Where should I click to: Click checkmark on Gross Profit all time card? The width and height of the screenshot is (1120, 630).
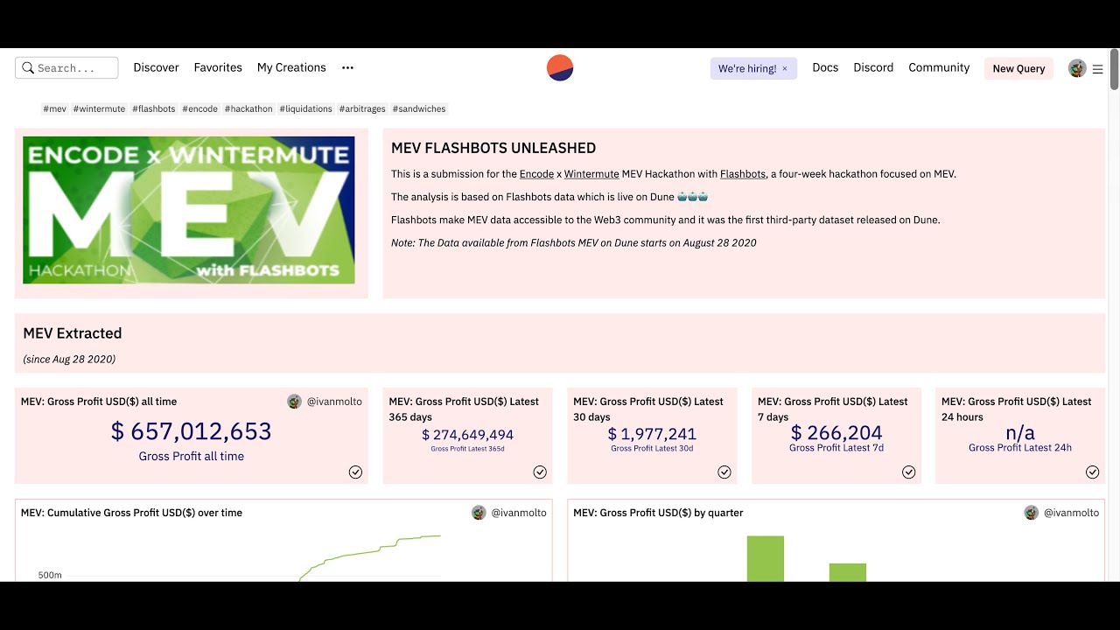355,472
